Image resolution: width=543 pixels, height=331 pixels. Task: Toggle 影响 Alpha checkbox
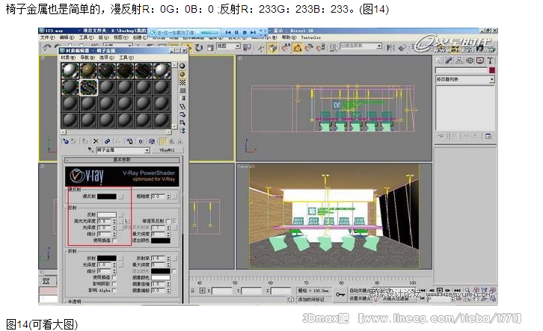pyautogui.click(x=114, y=291)
